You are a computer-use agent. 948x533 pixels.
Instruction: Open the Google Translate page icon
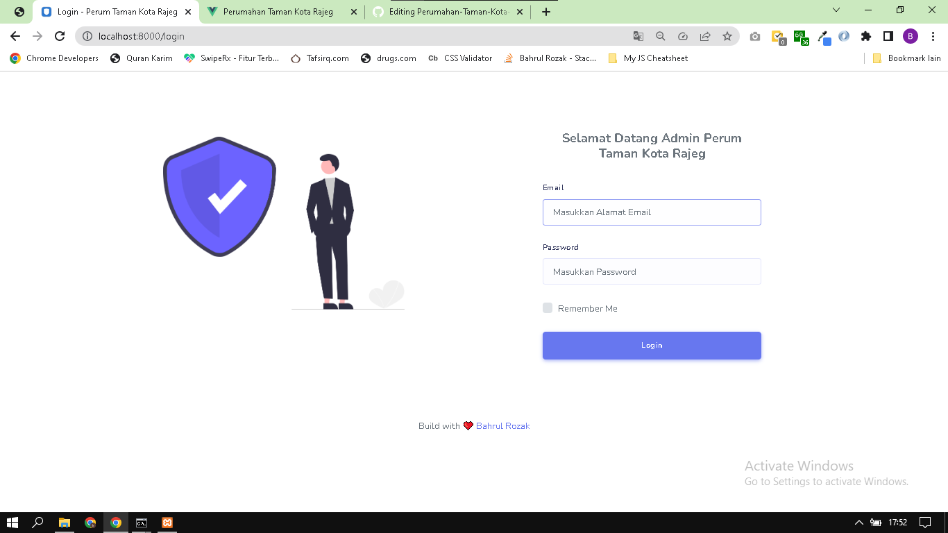point(638,36)
